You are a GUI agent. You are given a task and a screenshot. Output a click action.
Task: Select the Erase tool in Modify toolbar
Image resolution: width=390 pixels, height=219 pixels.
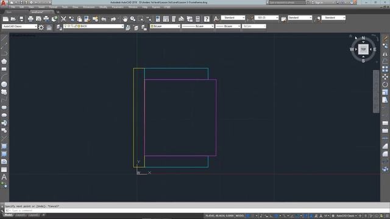tap(385, 38)
